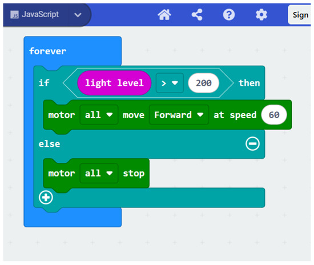Open the Help question mark icon
This screenshot has width=314, height=265.
tap(229, 15)
